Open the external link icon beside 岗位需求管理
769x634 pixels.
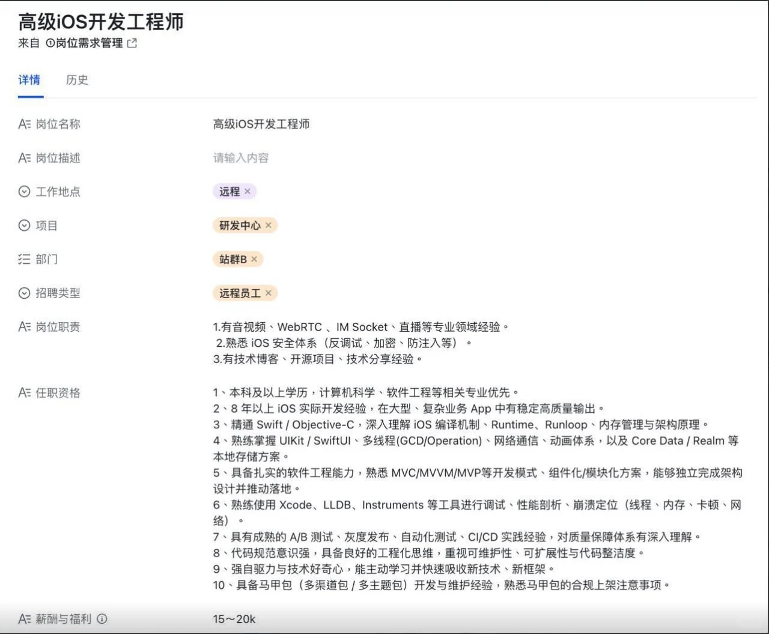point(132,43)
